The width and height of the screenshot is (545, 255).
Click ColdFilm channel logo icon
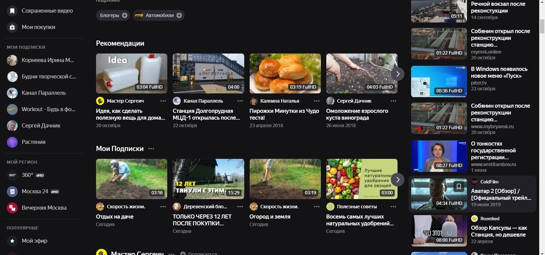click(x=475, y=182)
